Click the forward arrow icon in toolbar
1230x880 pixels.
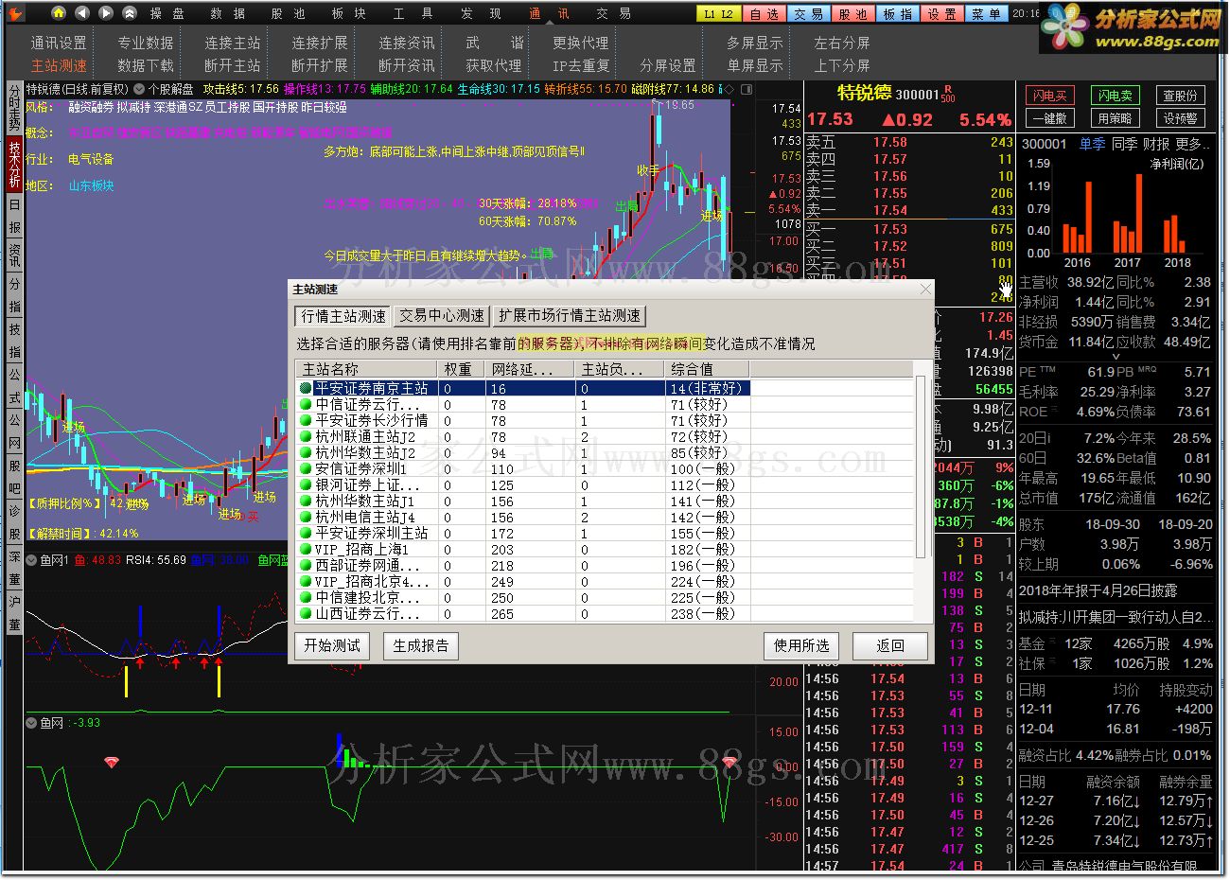tap(106, 13)
